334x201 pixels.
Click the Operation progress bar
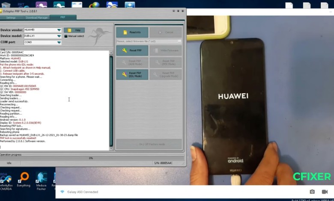91,158
